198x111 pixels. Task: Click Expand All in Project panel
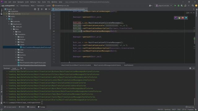(38, 9)
